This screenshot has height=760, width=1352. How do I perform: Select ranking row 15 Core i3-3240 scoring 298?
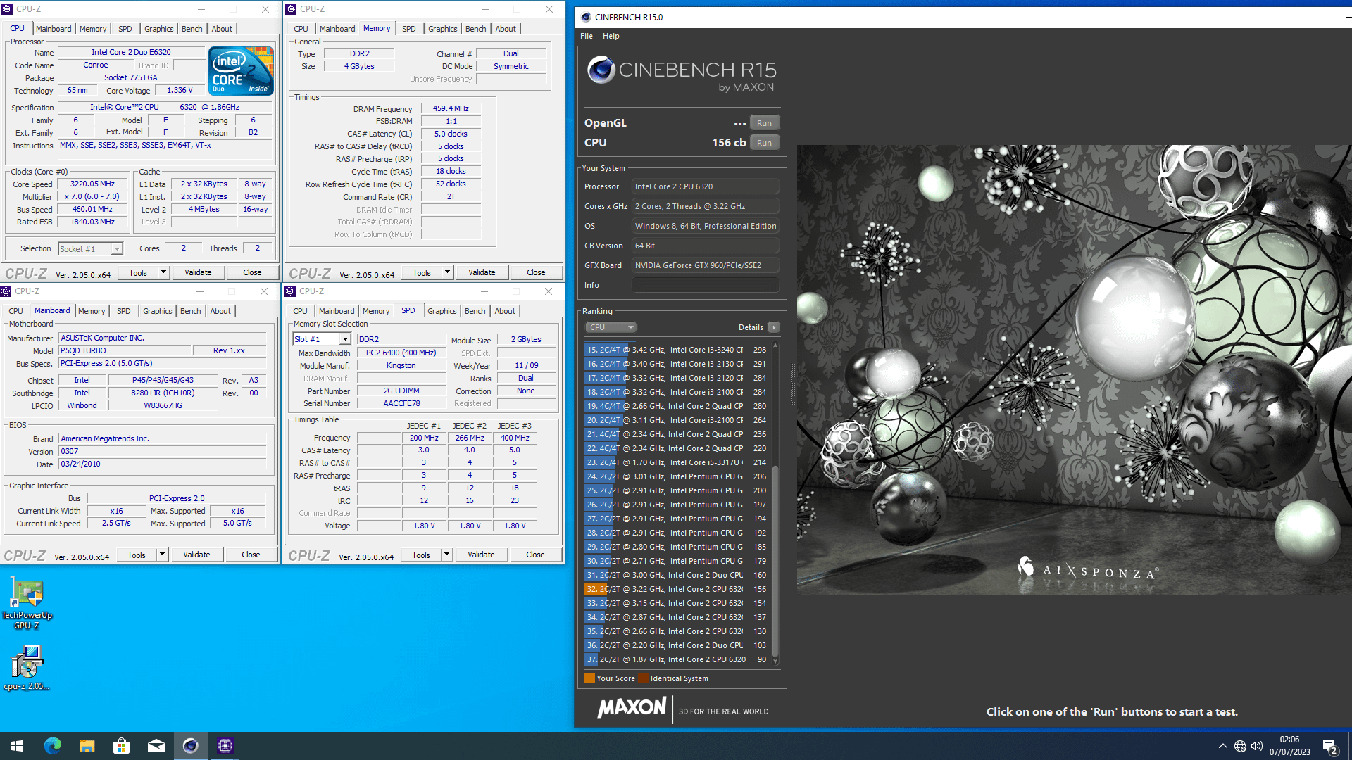(676, 350)
